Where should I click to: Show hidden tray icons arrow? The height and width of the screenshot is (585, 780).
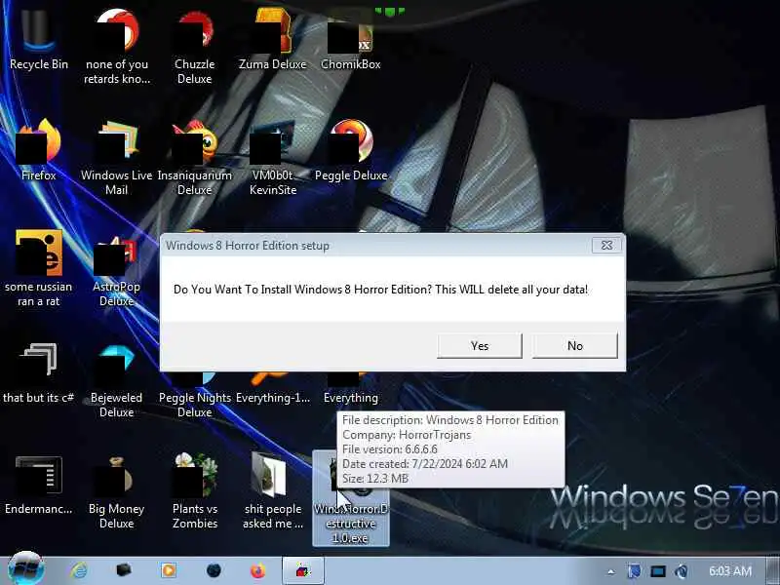(611, 571)
